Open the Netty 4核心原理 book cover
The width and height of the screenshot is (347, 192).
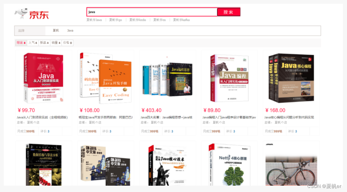229,165
